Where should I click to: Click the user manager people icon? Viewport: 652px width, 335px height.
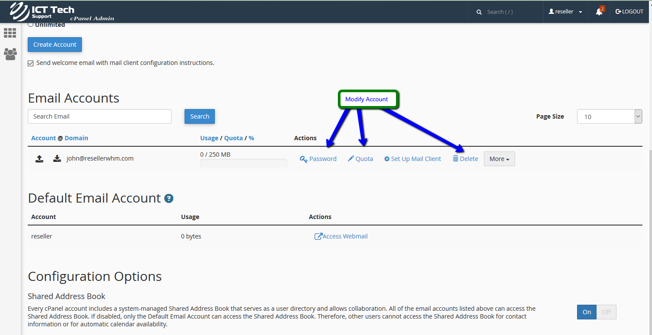tap(10, 54)
